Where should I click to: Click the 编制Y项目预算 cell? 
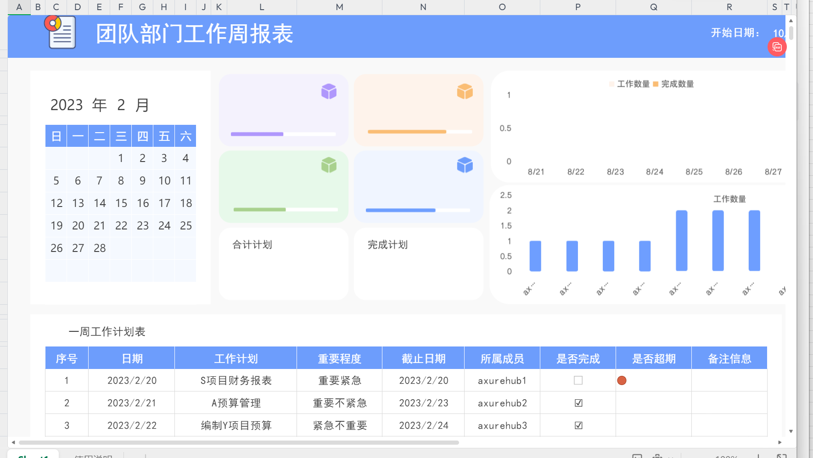pos(236,425)
